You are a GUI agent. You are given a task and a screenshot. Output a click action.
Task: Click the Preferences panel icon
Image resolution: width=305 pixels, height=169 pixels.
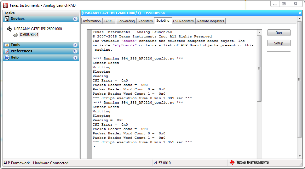point(7,51)
